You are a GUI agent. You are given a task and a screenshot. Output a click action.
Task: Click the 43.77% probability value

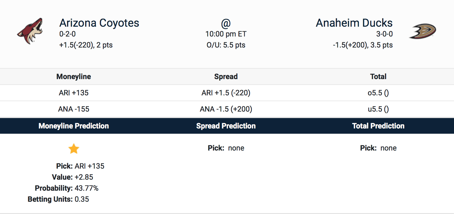(86, 188)
